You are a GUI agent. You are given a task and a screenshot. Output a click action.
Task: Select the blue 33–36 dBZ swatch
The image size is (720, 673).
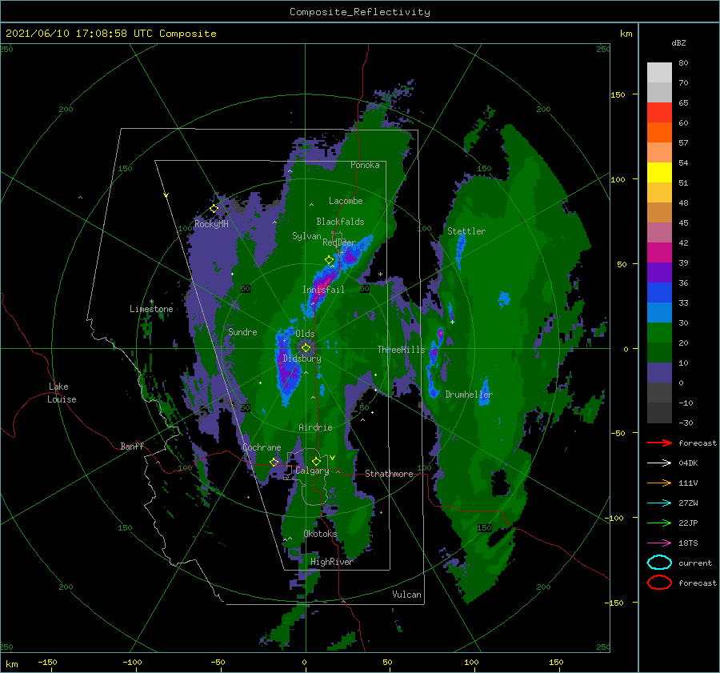coord(659,293)
